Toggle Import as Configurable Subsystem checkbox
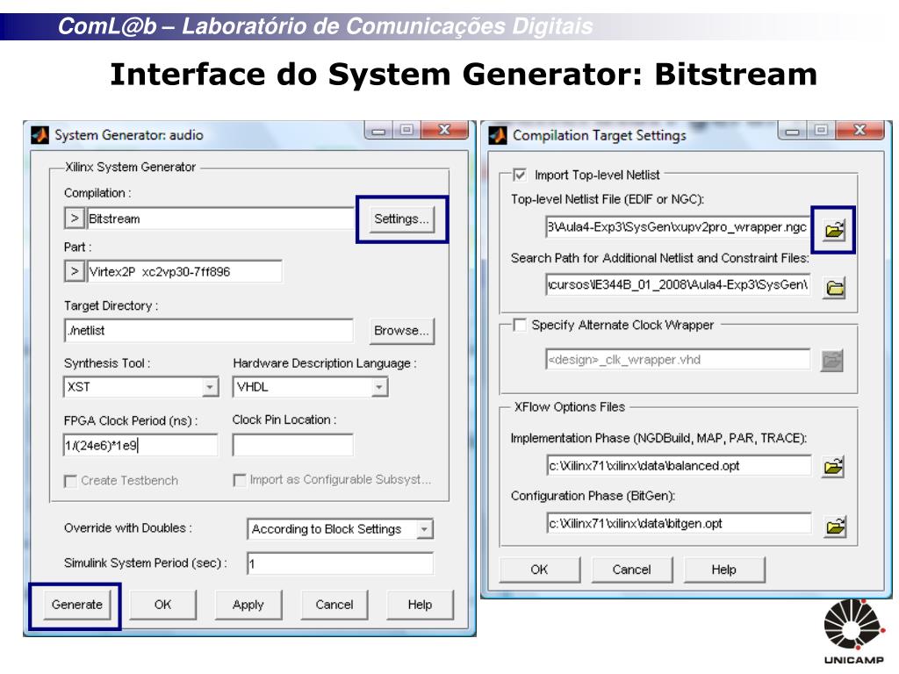 pyautogui.click(x=240, y=480)
